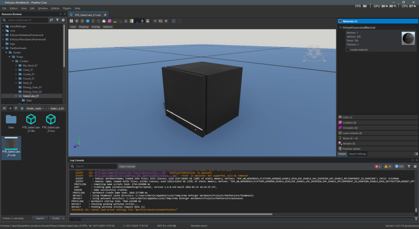Switch to the Import Settings tab
Screen dimensions: 419x229
[357, 154]
